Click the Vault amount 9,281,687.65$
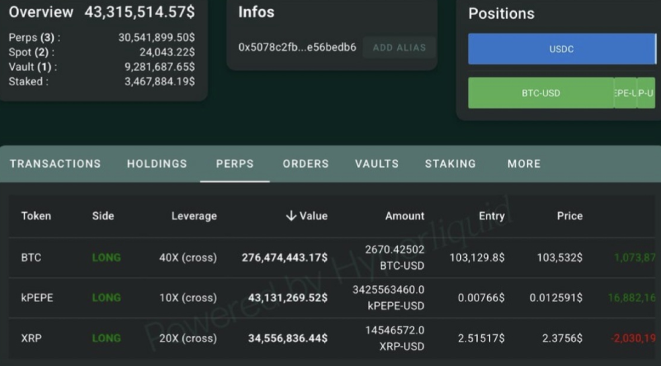 [159, 67]
